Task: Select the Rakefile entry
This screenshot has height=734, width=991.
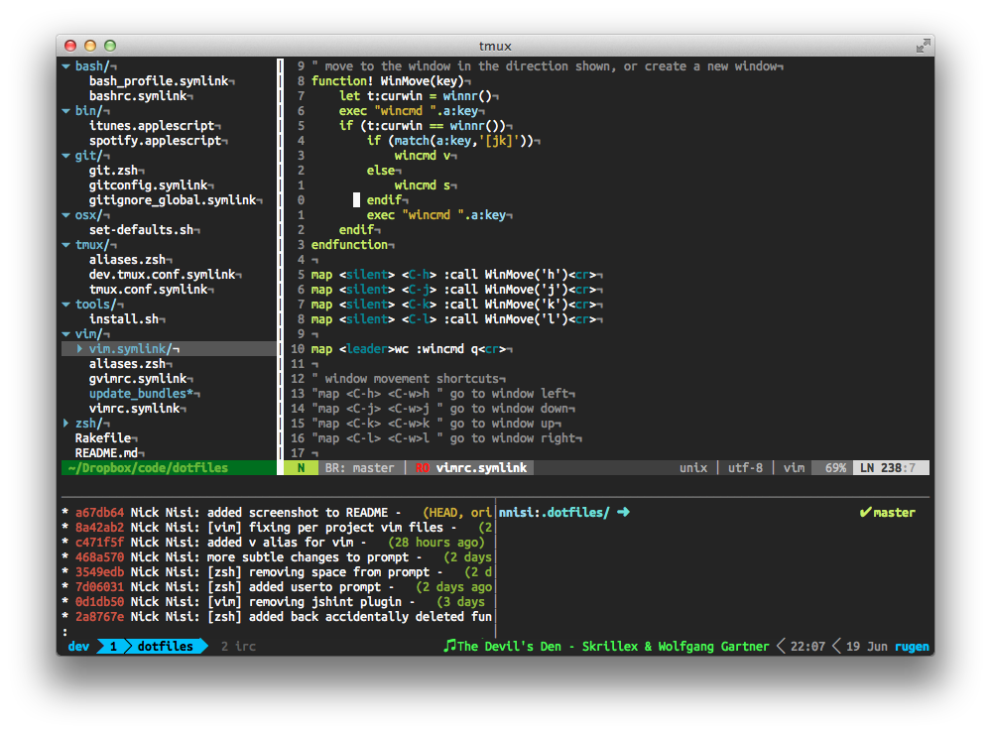Action: tap(103, 438)
